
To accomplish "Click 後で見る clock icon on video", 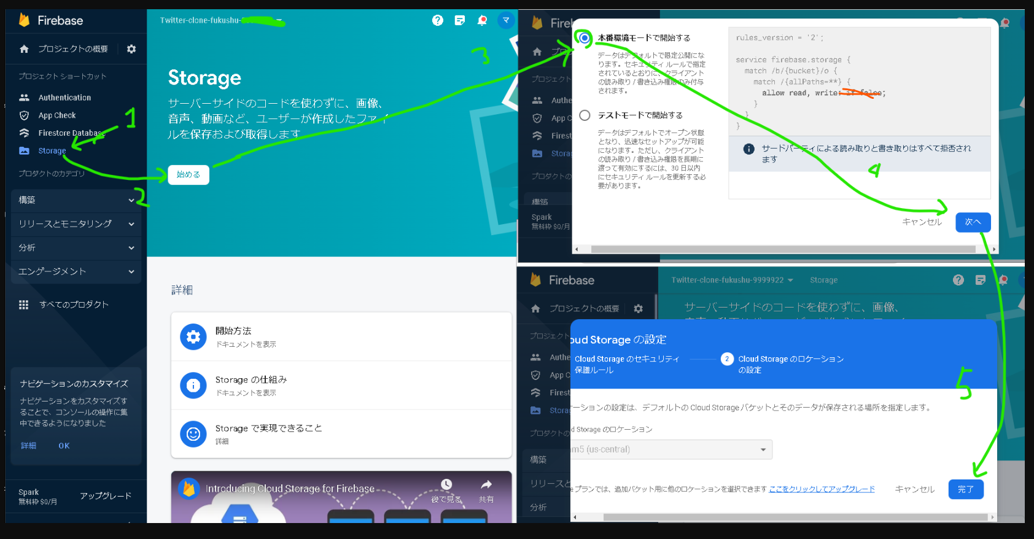I will point(446,484).
